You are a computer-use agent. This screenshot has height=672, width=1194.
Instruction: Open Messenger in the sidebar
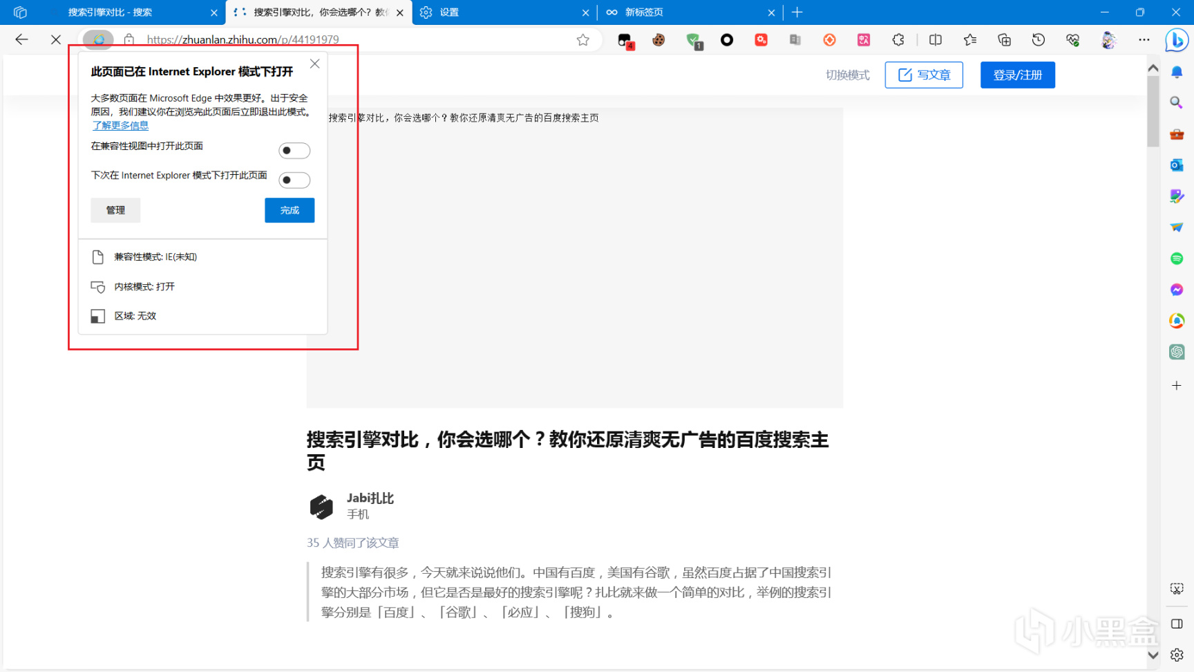coord(1177,290)
